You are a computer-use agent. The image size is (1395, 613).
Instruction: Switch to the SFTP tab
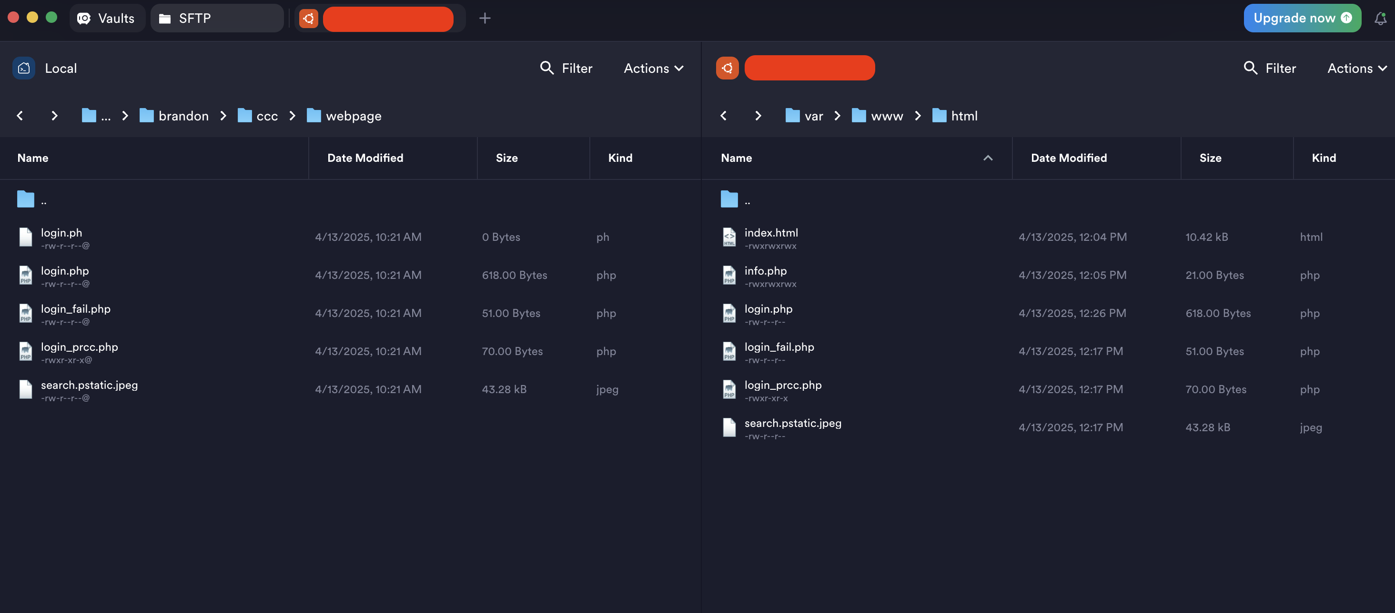(217, 19)
